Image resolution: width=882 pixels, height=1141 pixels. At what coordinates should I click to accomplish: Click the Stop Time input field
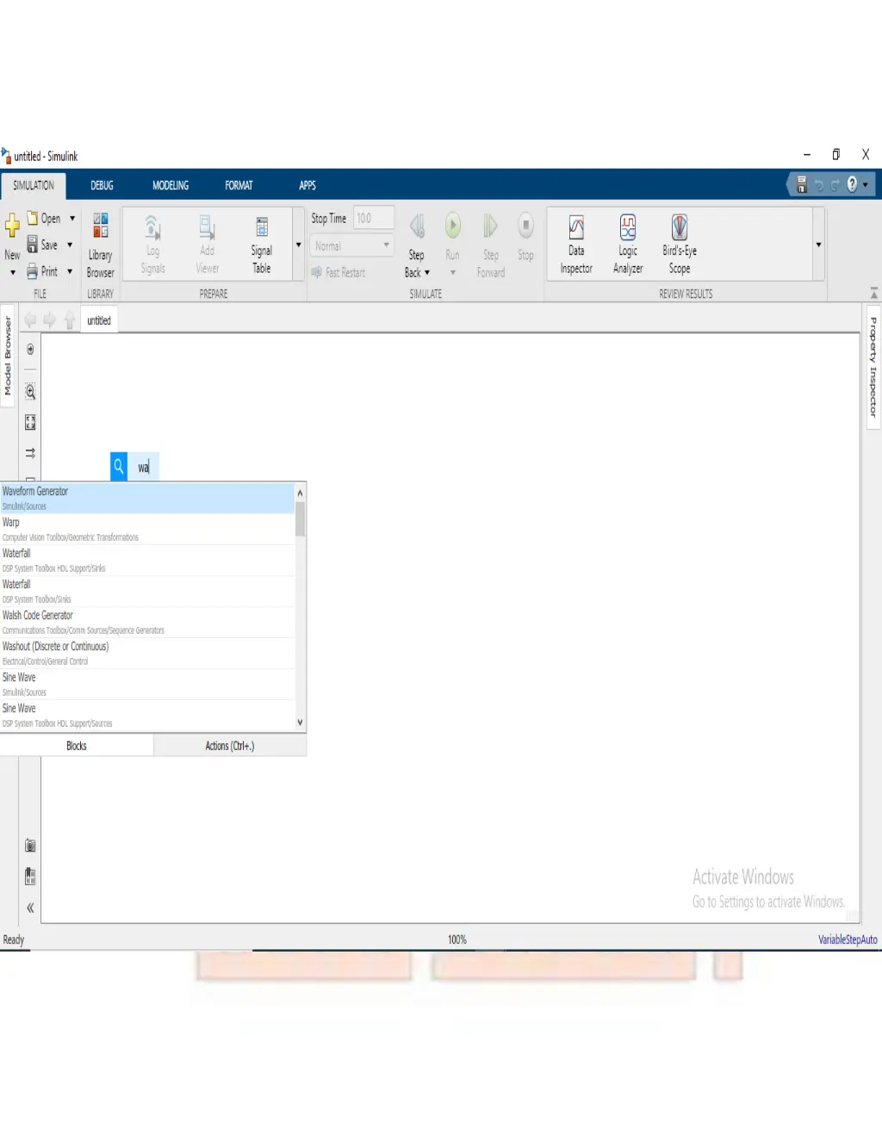[x=374, y=218]
